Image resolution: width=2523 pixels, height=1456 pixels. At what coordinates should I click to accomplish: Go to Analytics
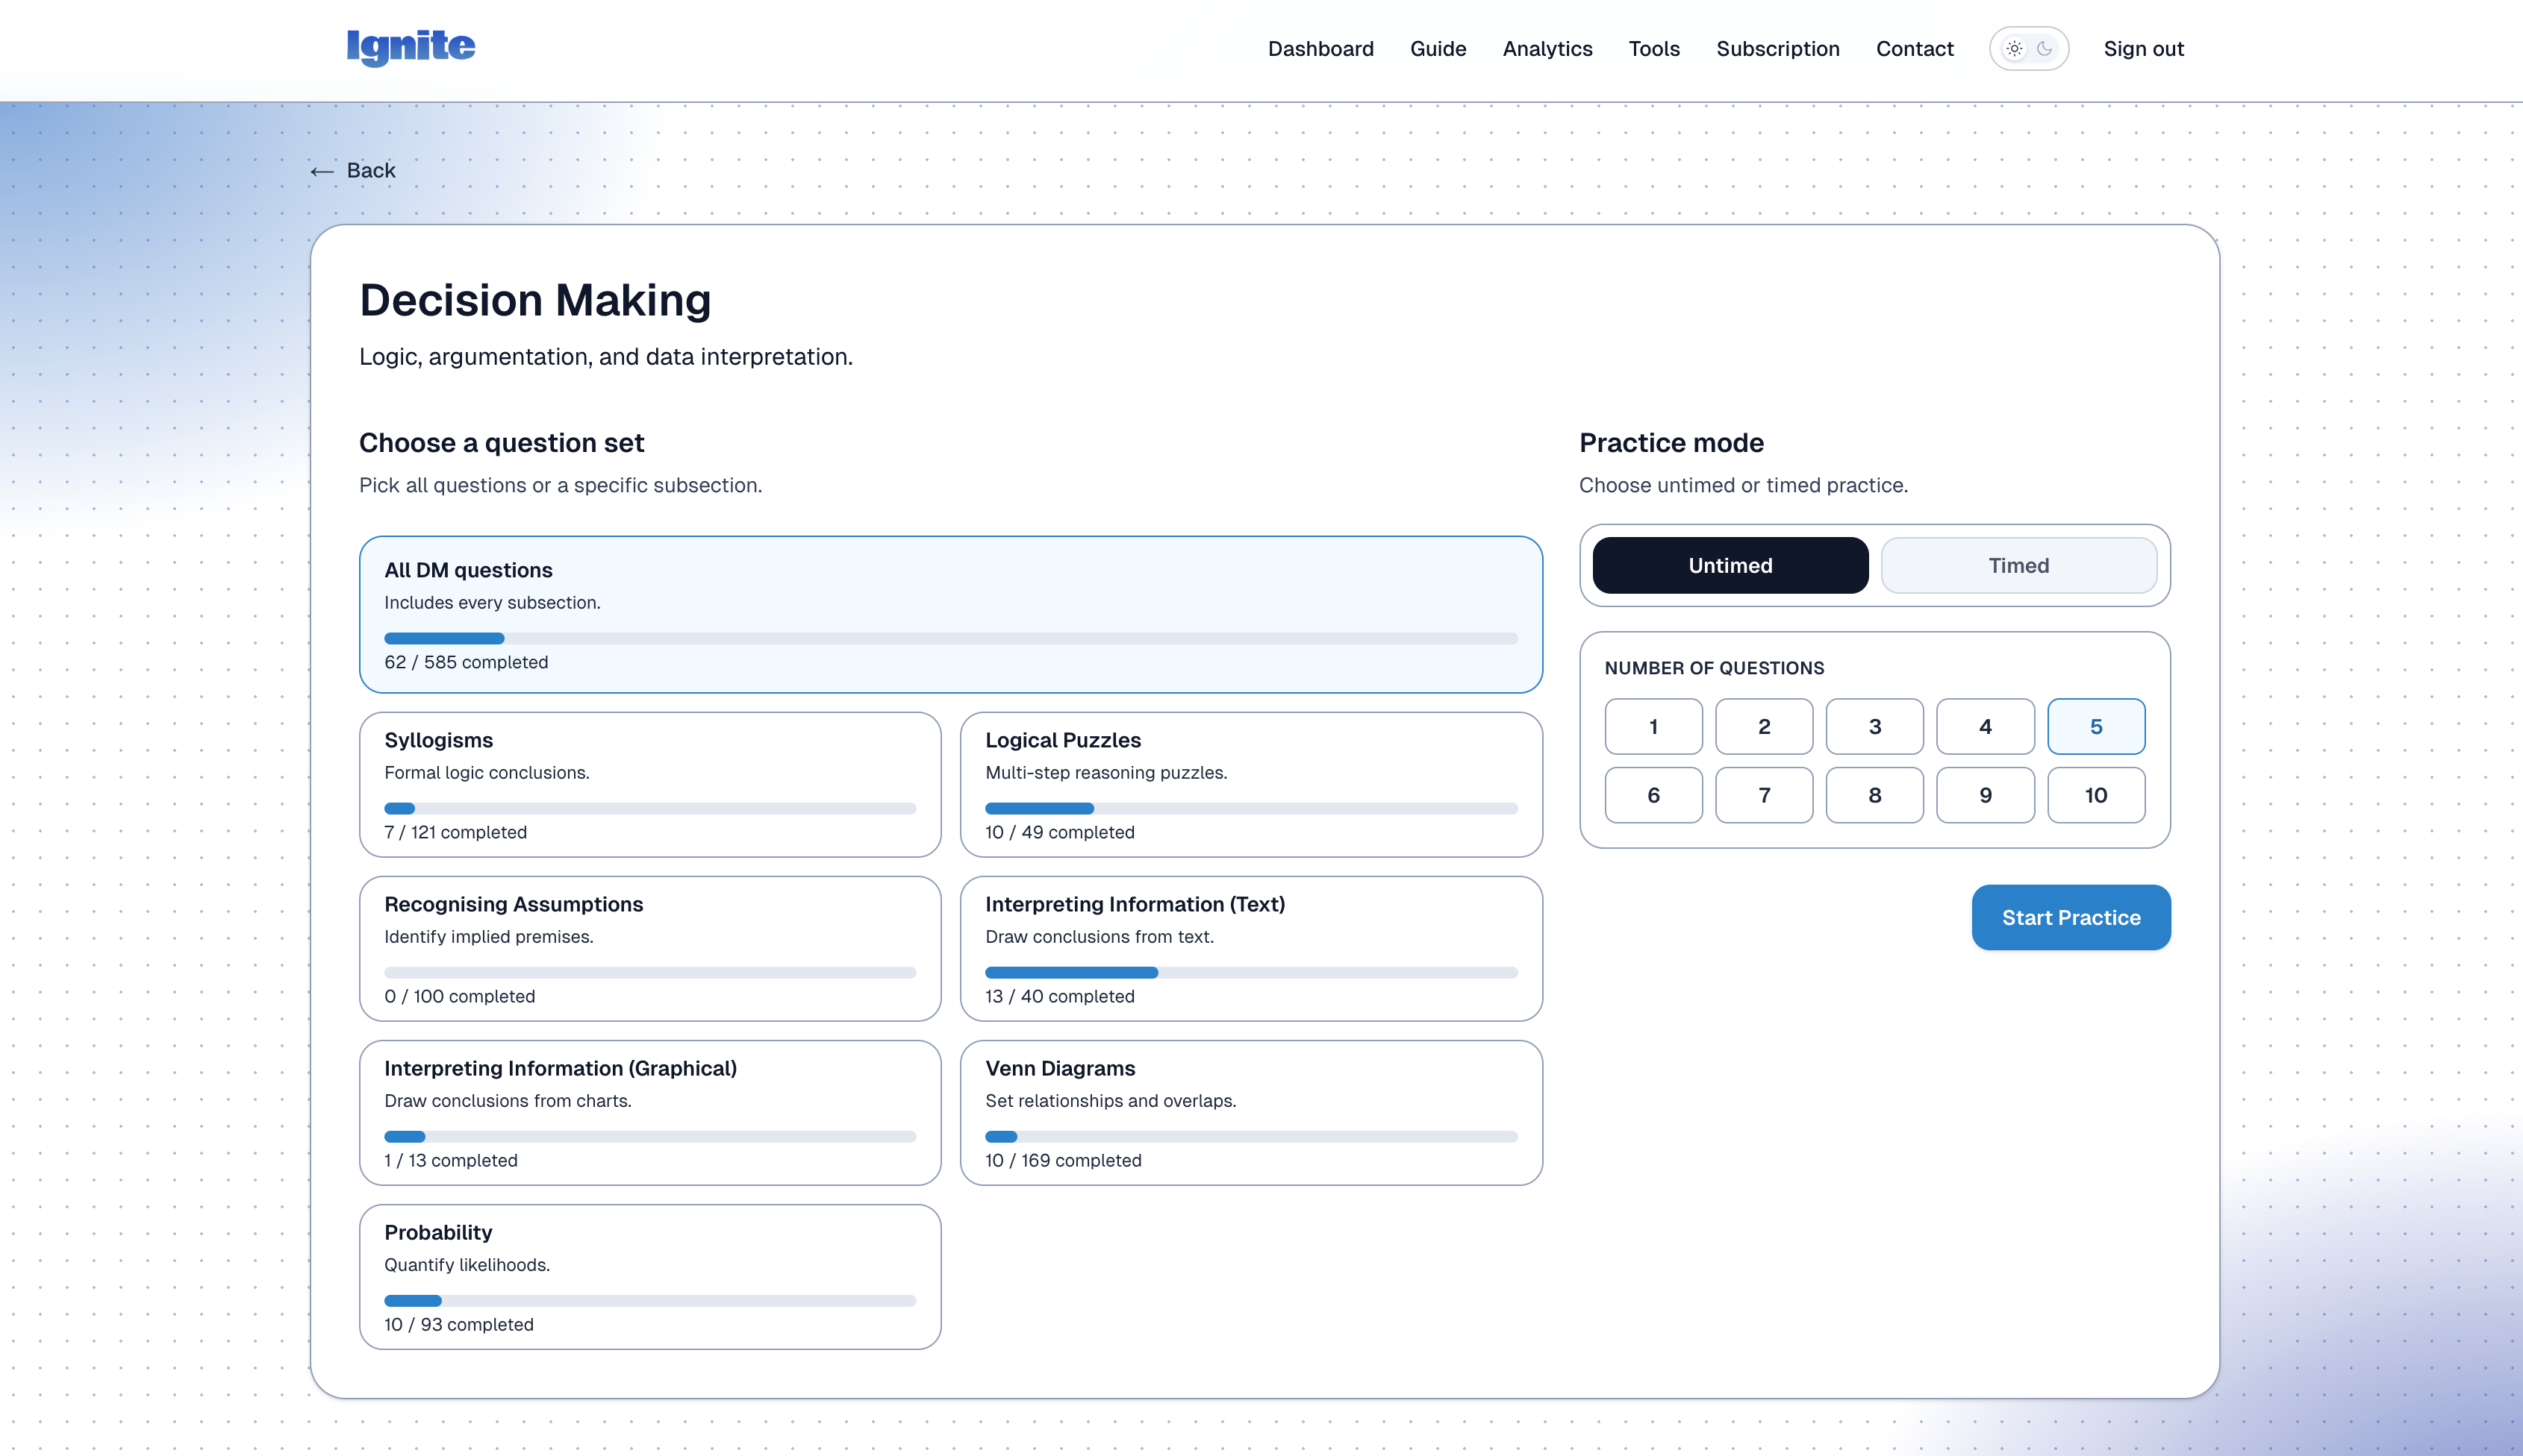[1547, 48]
